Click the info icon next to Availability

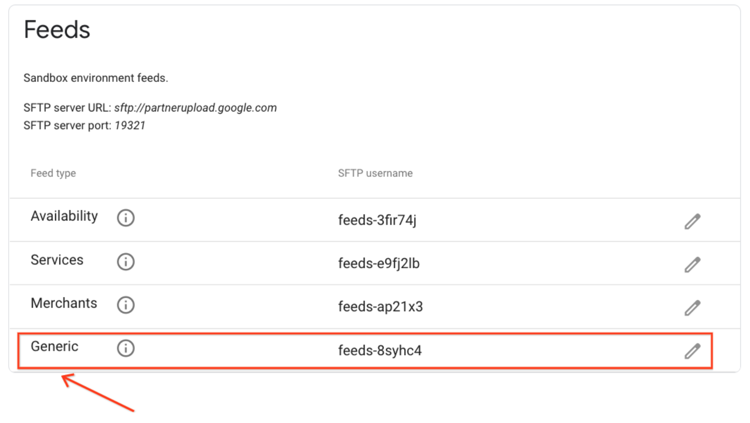(125, 218)
